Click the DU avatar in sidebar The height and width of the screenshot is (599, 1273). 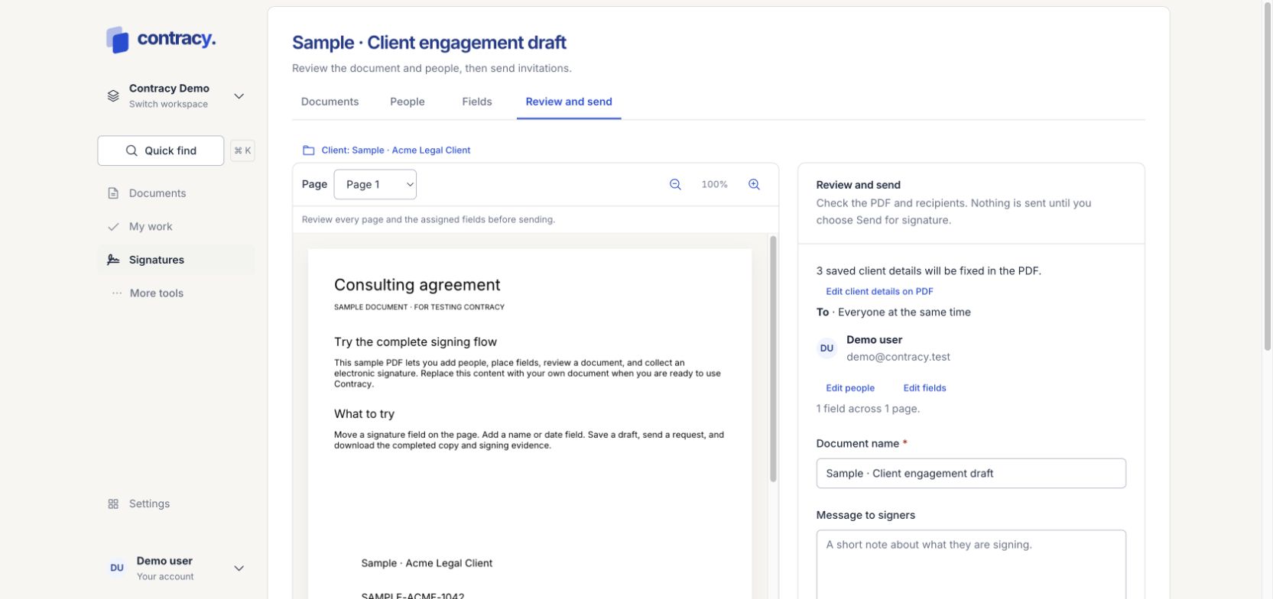tap(117, 568)
